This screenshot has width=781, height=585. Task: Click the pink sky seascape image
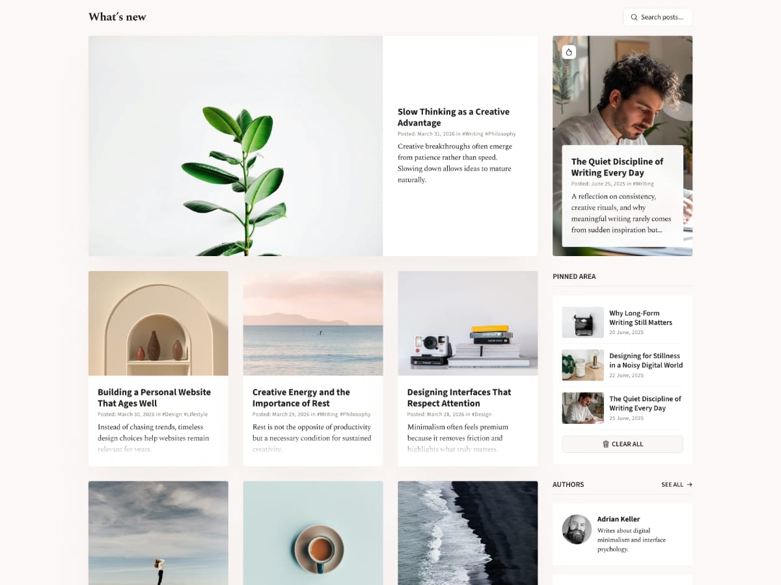pos(313,323)
